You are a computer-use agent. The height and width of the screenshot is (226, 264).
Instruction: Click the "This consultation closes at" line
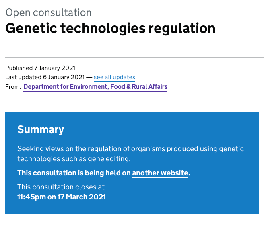(x=61, y=187)
